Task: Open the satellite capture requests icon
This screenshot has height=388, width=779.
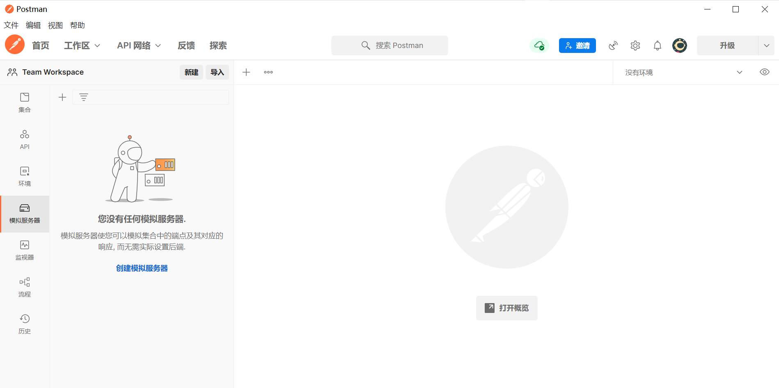Action: point(613,46)
